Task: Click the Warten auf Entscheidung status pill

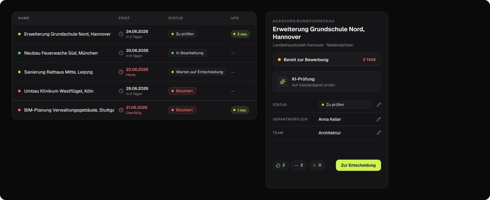Action: [197, 72]
